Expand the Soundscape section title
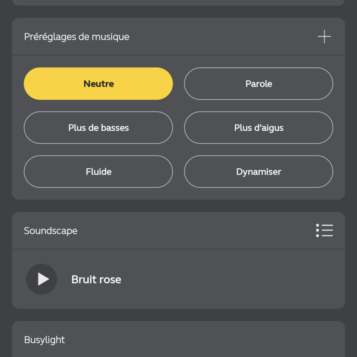The image size is (357, 357). point(51,231)
